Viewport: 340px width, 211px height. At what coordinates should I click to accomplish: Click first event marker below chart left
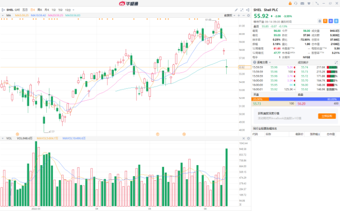18,134
